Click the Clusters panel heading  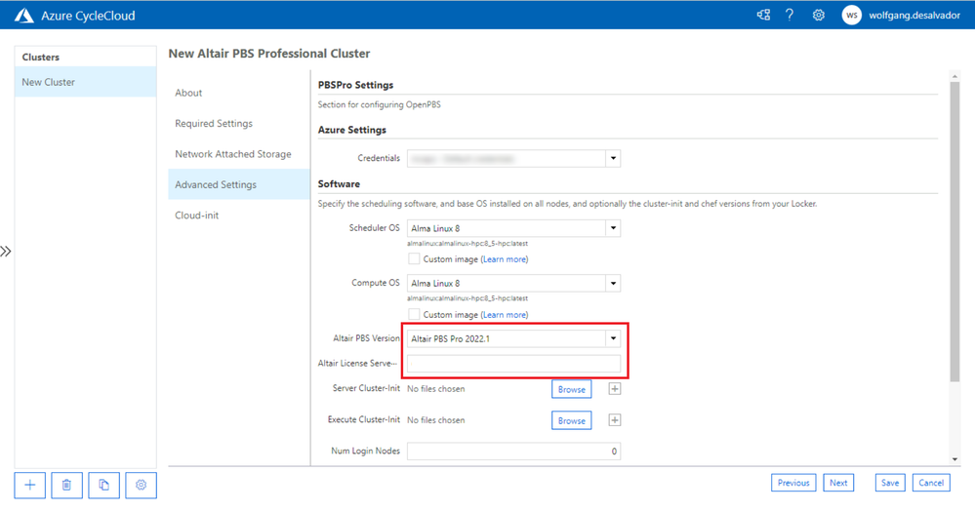point(41,57)
